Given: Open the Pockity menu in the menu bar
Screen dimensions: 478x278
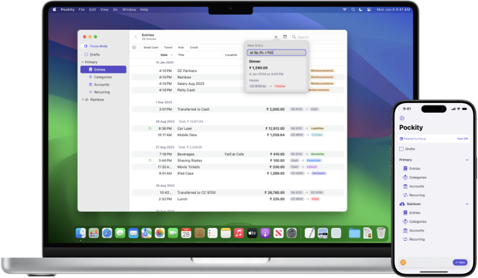Looking at the screenshot, I should pos(68,10).
